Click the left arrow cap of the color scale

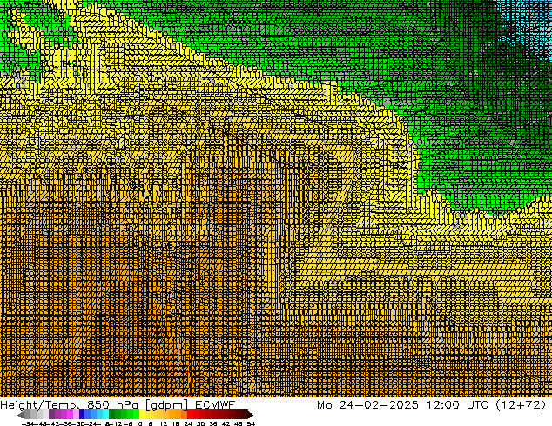[x=19, y=415]
